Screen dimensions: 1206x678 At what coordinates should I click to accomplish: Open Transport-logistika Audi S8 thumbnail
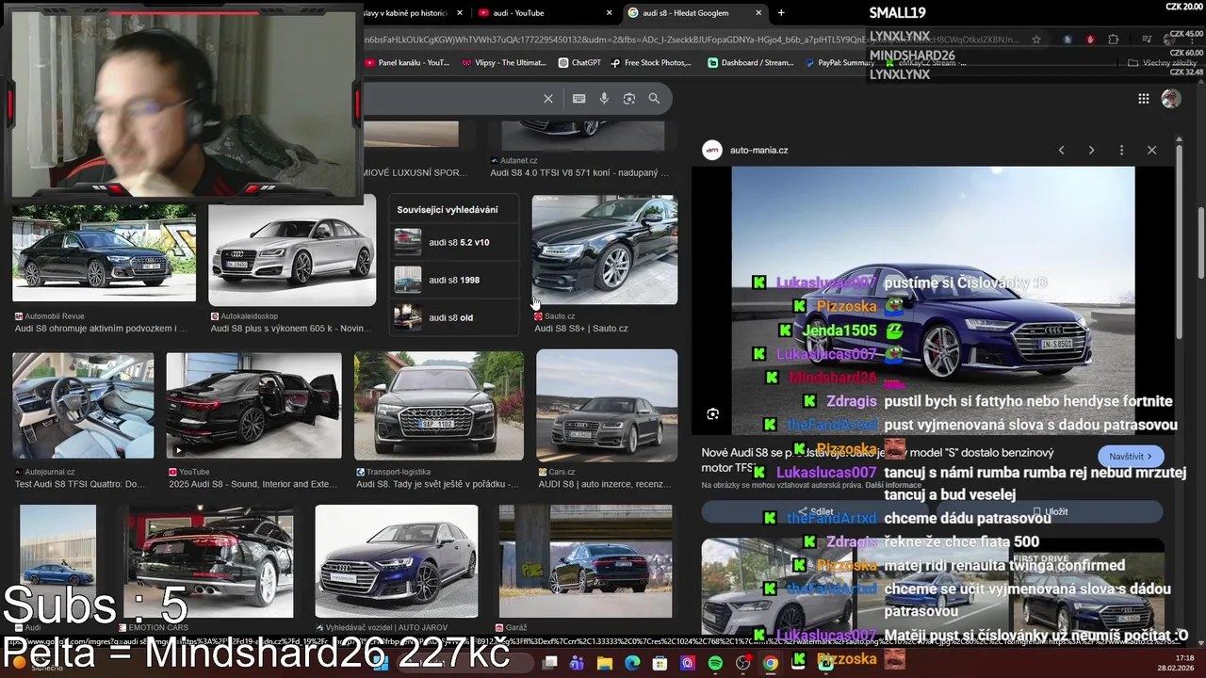pyautogui.click(x=438, y=406)
